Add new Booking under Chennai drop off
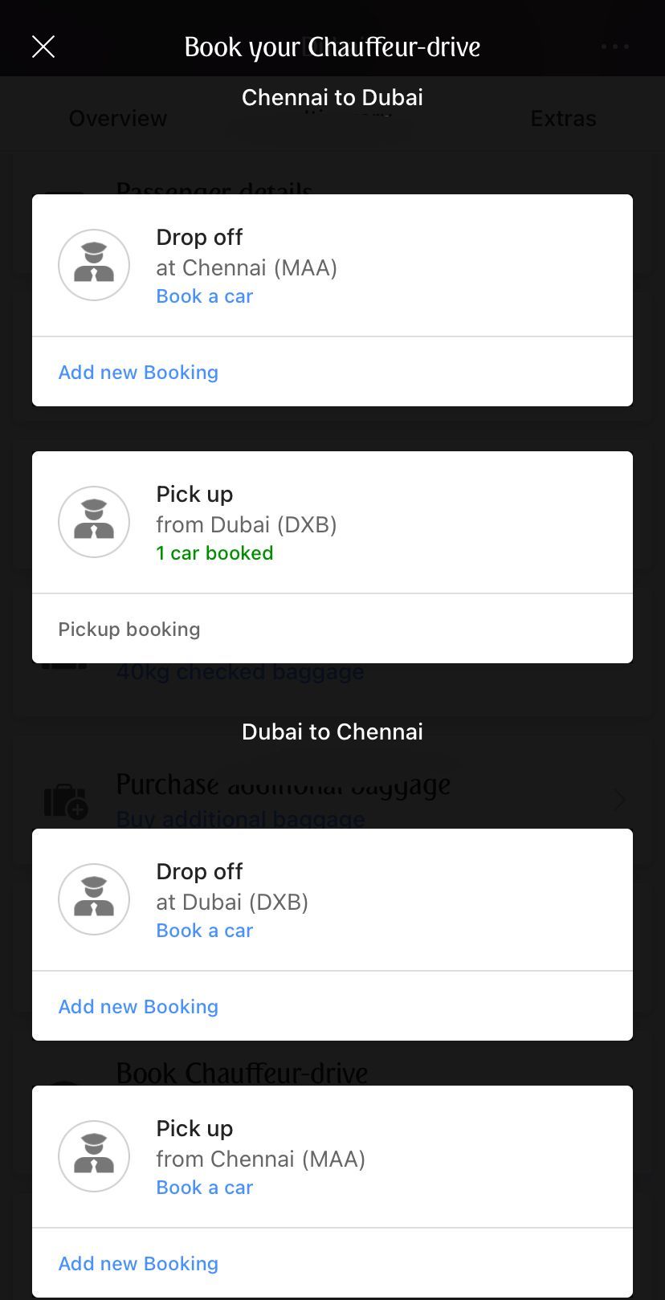This screenshot has width=665, height=1300. point(138,372)
